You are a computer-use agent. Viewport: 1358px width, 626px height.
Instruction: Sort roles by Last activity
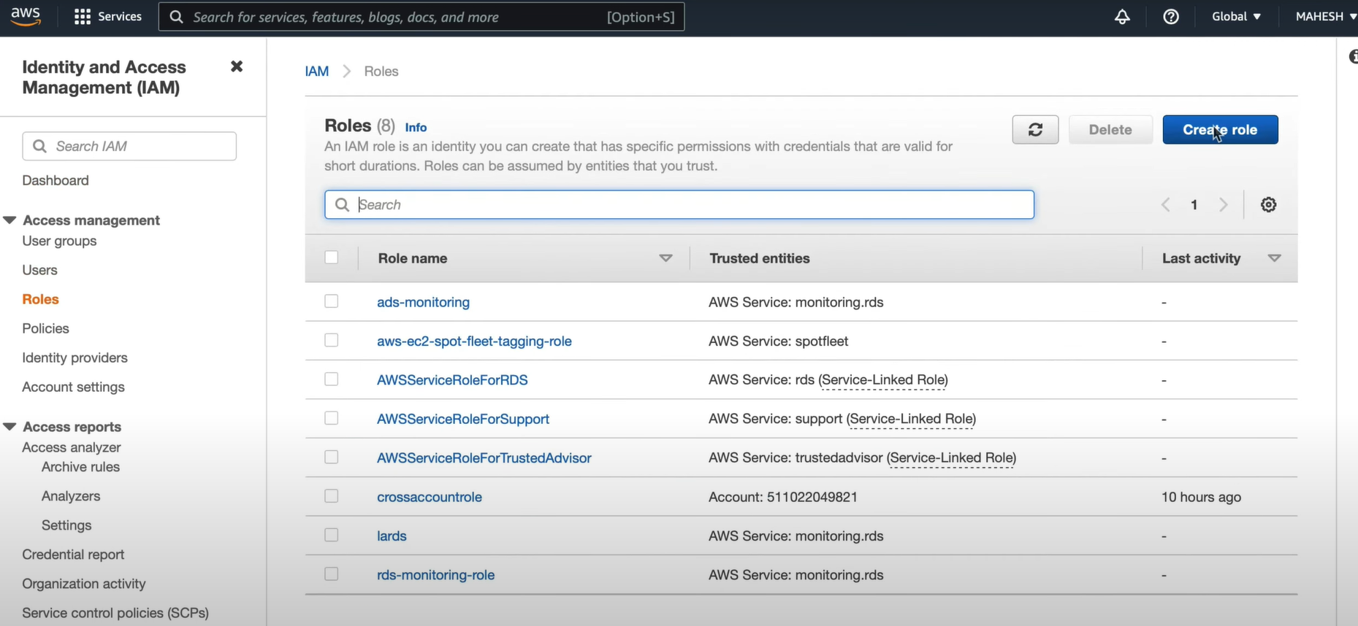tap(1274, 258)
